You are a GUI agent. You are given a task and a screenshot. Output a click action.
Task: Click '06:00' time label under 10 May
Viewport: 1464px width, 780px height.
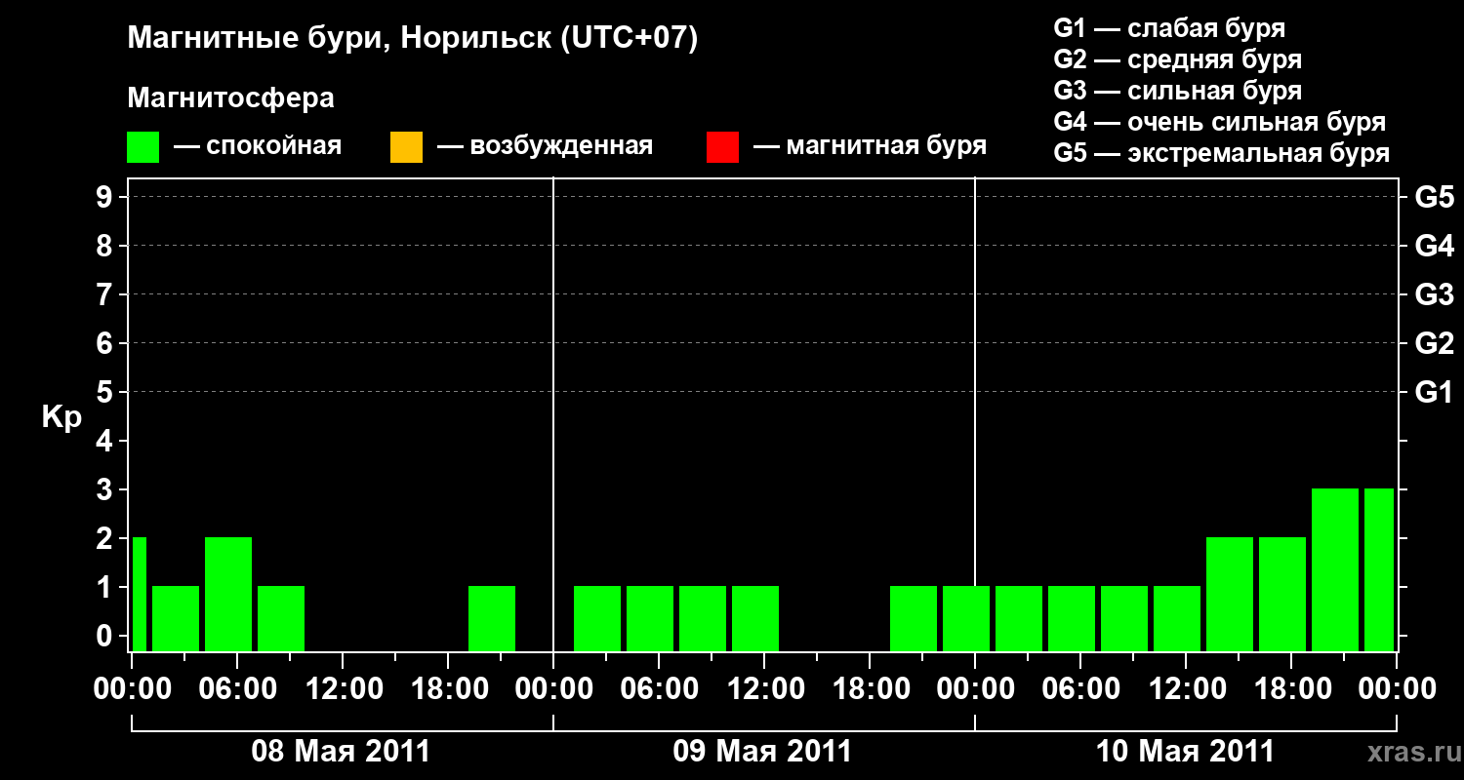click(1080, 689)
